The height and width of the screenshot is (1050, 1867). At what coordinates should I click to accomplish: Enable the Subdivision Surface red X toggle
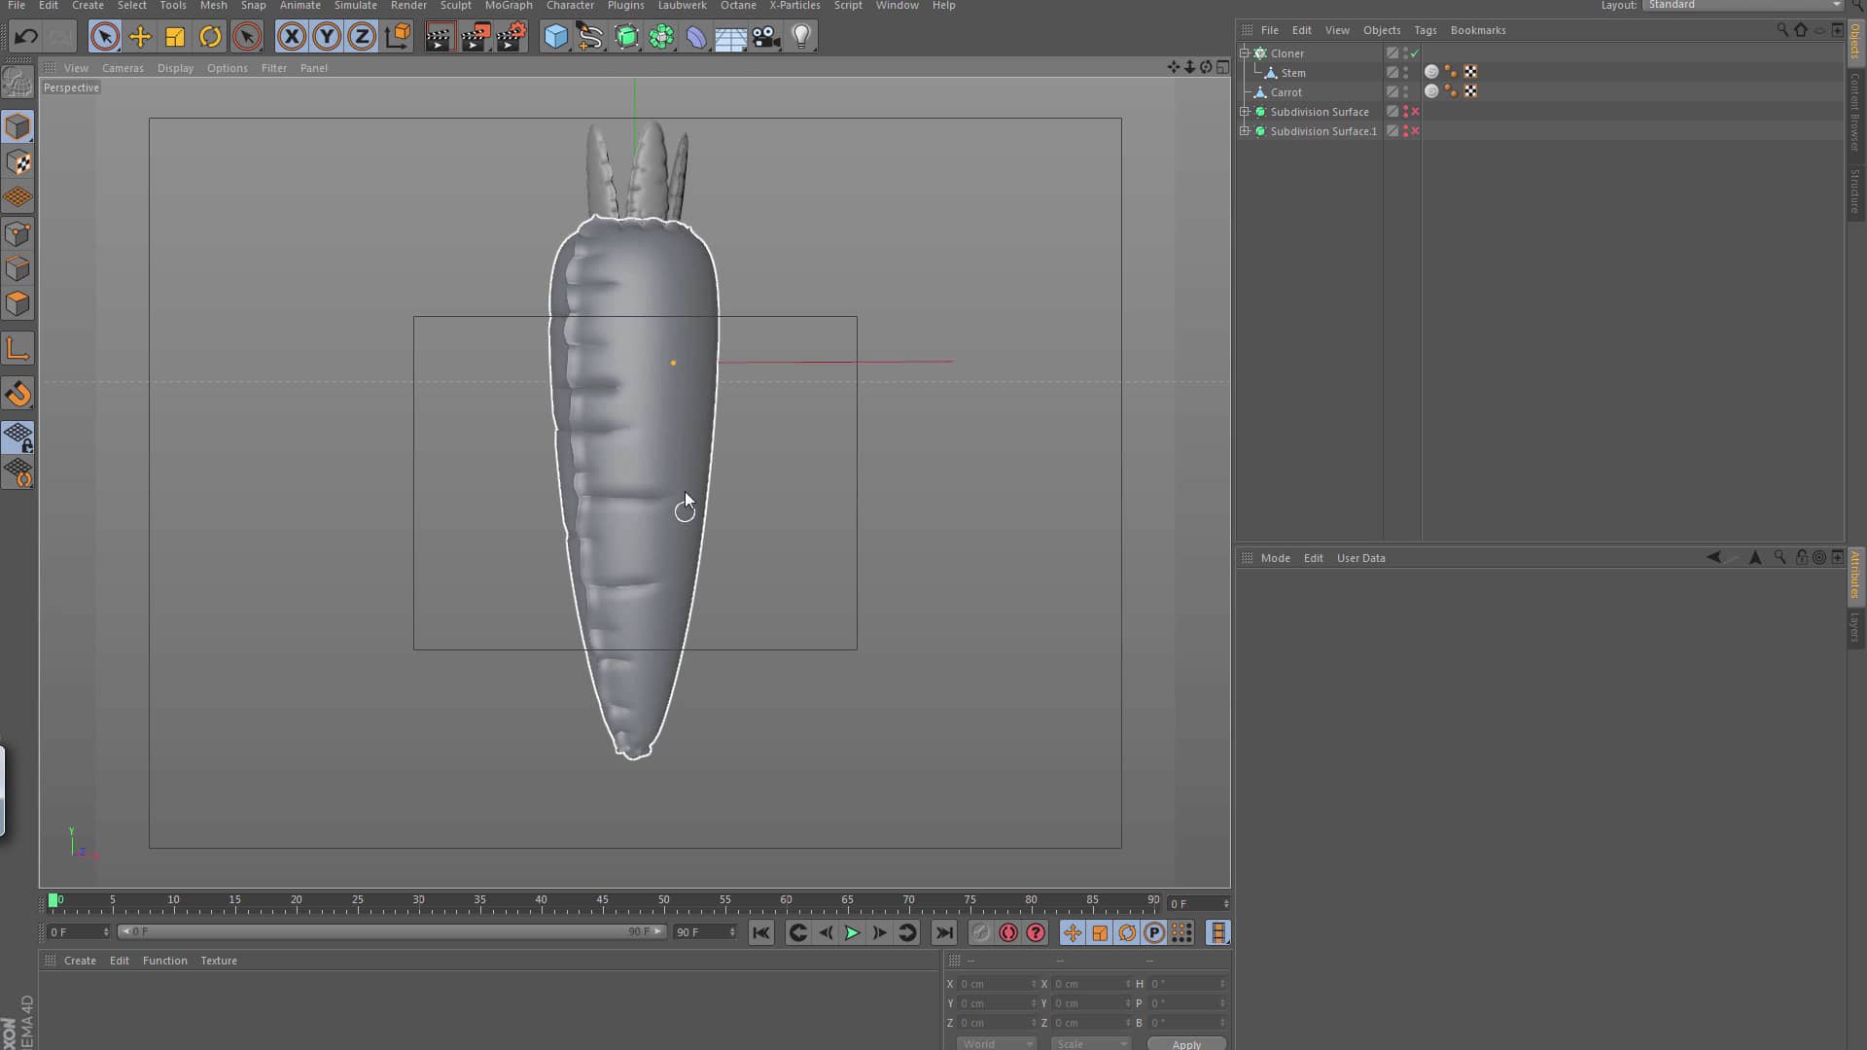coord(1417,112)
